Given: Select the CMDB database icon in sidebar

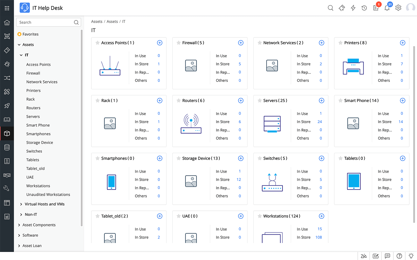Looking at the screenshot, I should coord(7,147).
